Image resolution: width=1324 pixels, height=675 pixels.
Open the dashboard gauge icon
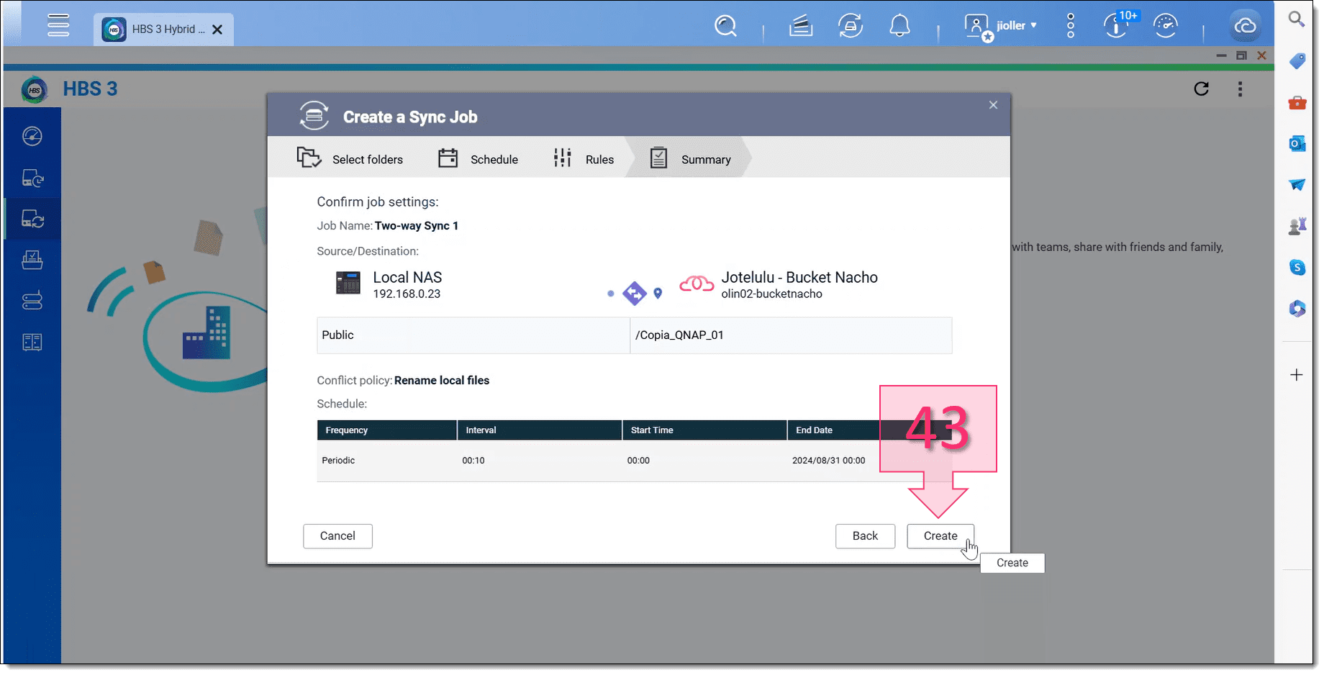(1165, 26)
